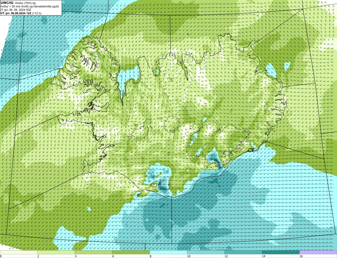
Task: Click the "10" scale tick label
Action: pos(189,256)
